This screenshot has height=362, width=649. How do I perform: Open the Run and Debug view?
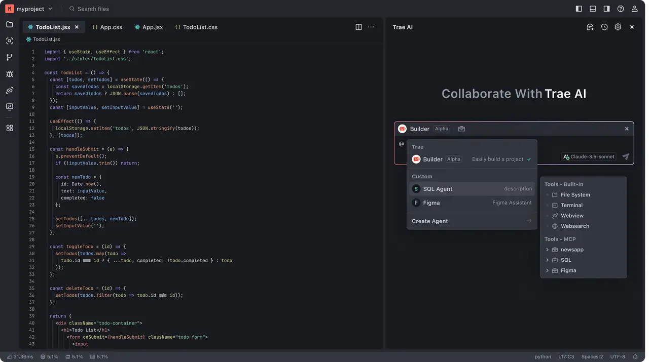pos(9,74)
